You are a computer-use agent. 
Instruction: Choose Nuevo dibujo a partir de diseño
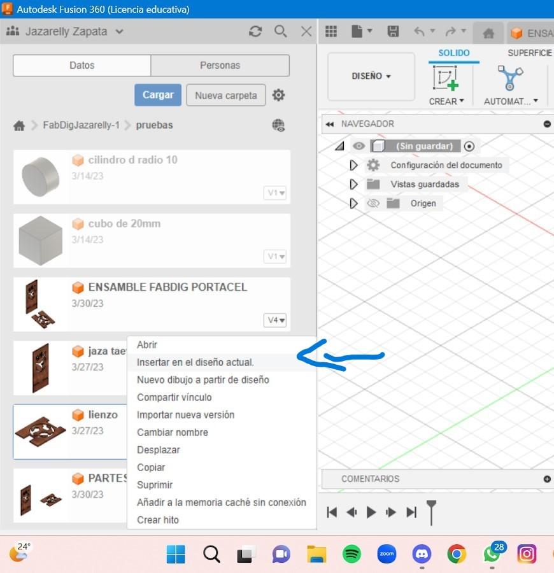(x=222, y=379)
